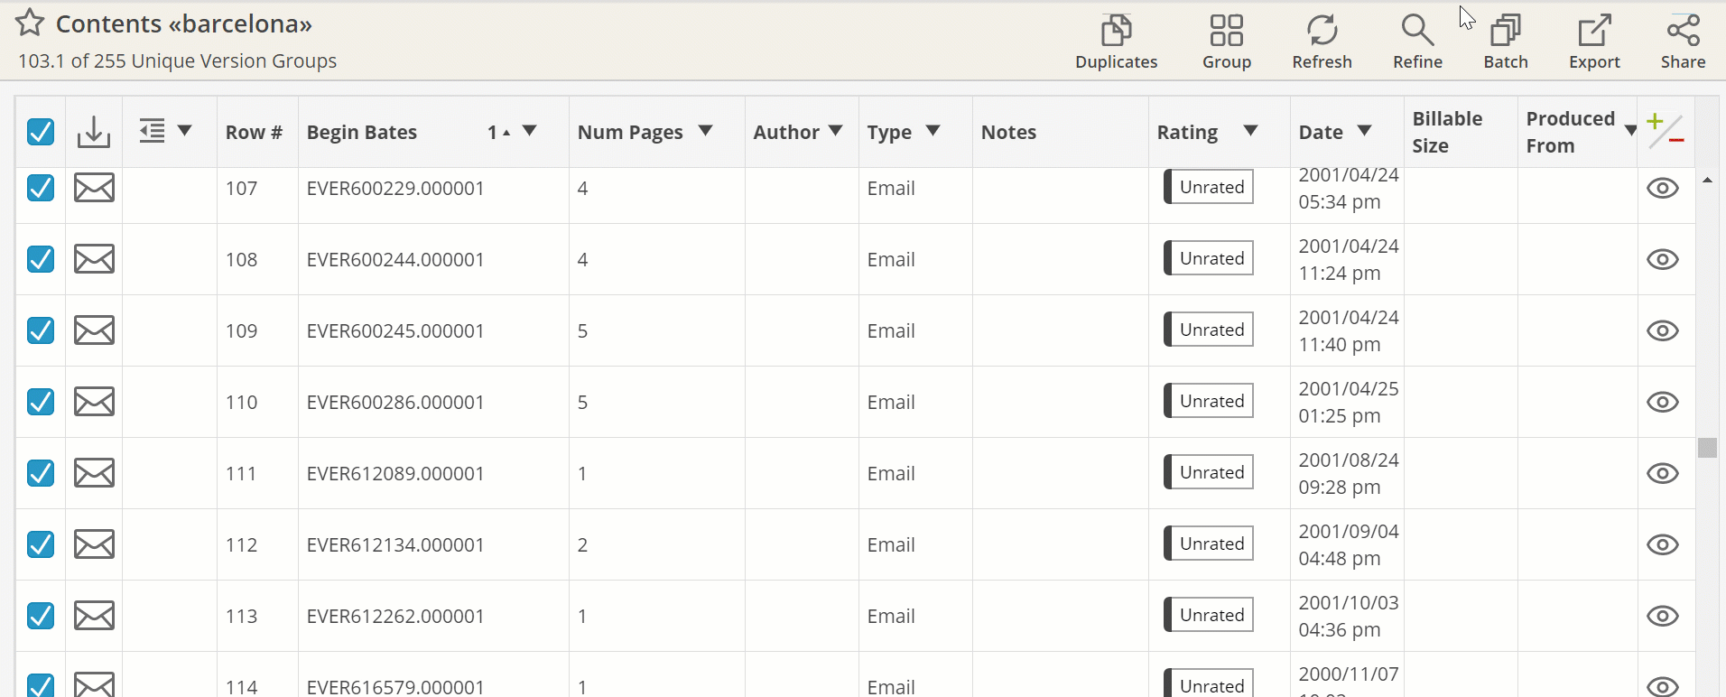Click the Notes column header
The width and height of the screenshot is (1726, 697).
[x=1008, y=132]
